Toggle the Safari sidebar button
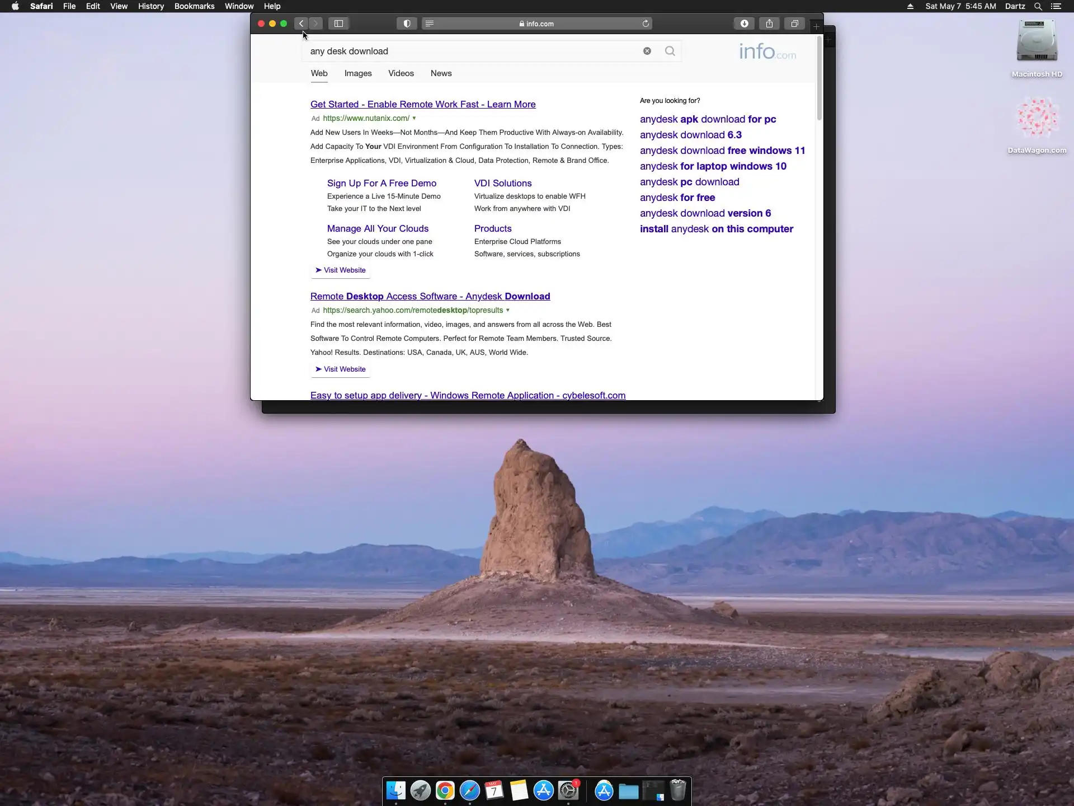The width and height of the screenshot is (1074, 806). tap(338, 24)
